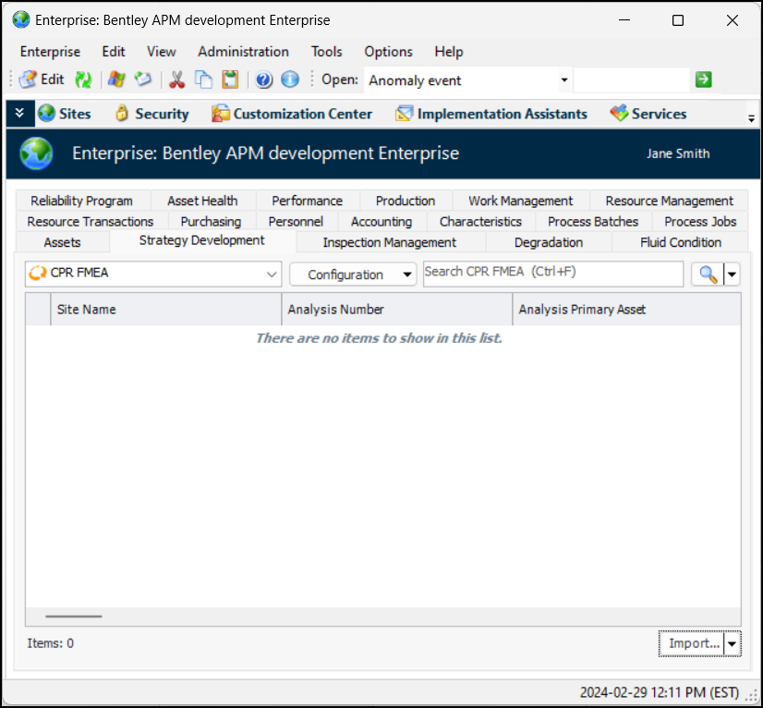Switch to the Personnel tab
The image size is (763, 708).
tap(296, 222)
